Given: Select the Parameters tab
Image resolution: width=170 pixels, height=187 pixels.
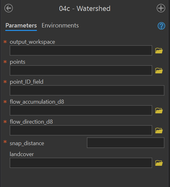Looking at the screenshot, I should coord(21,26).
